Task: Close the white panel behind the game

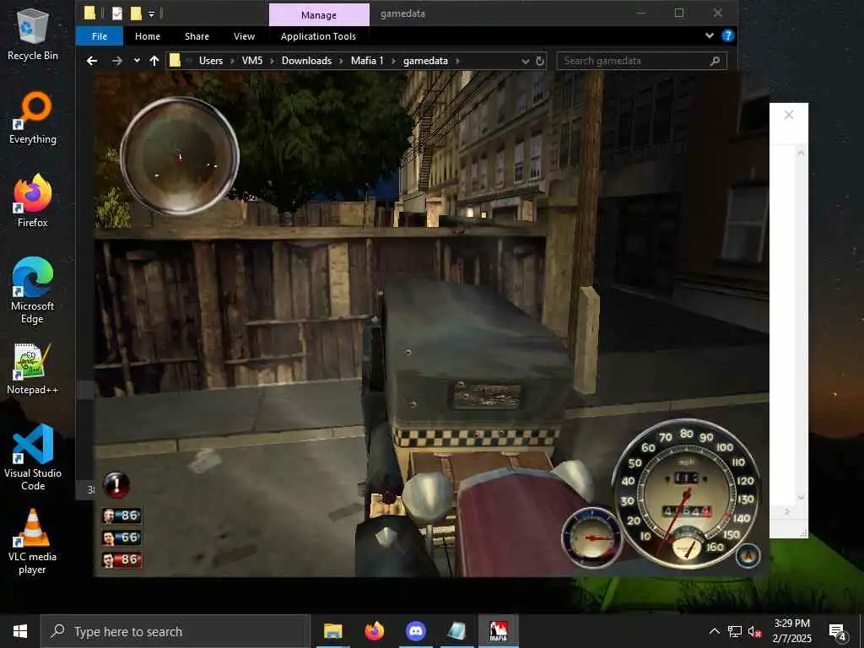Action: [x=789, y=115]
